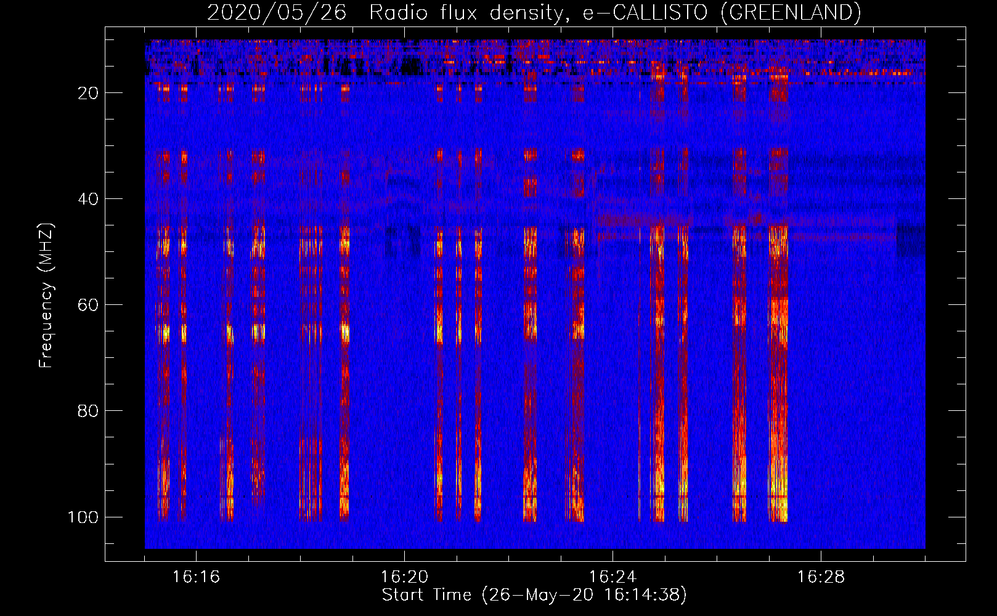997x616 pixels.
Task: Click the 20 frequency tick label
Action: tap(88, 93)
